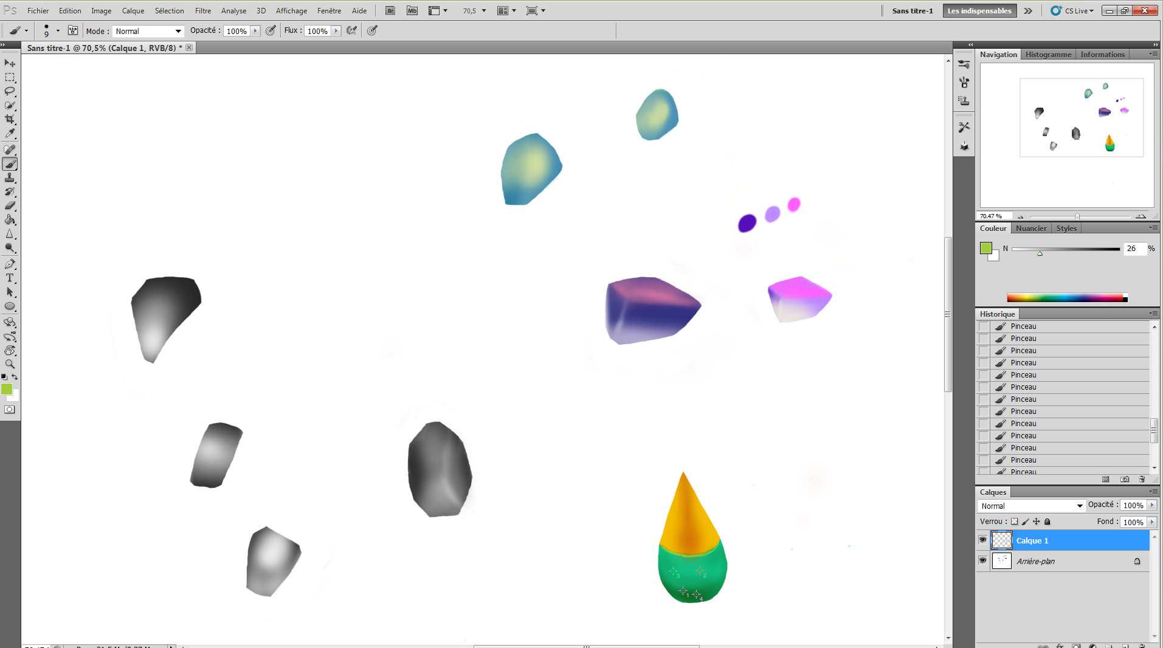This screenshot has width=1163, height=648.
Task: Select the Lasso tool
Action: click(10, 91)
